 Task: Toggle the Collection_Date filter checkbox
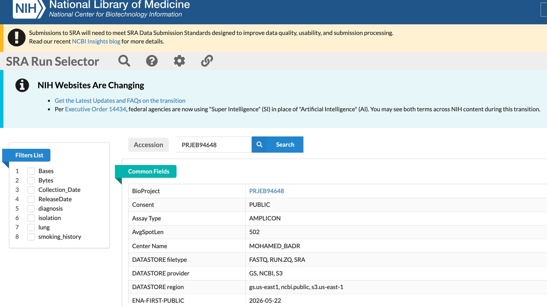click(31, 190)
